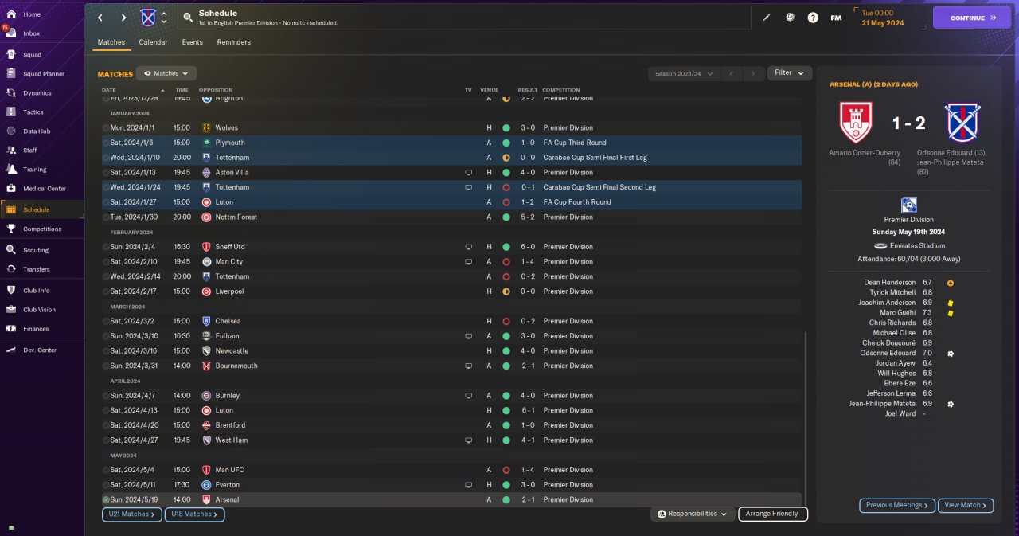Go to previous season arrow
This screenshot has width=1019, height=536.
tap(732, 73)
